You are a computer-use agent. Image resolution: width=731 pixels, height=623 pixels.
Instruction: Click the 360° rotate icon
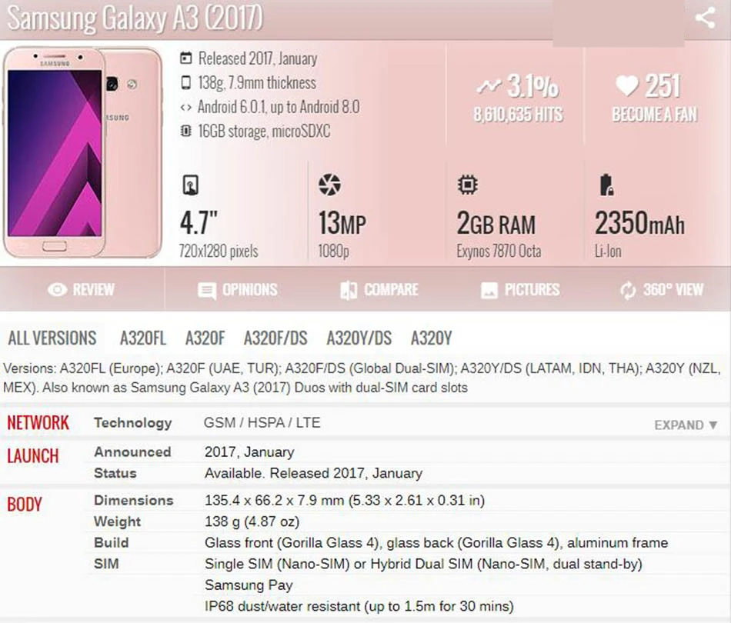[628, 290]
